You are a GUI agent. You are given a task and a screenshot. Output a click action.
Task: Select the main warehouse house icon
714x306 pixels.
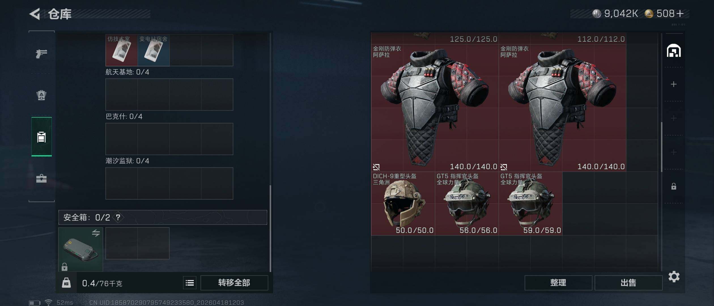click(674, 51)
